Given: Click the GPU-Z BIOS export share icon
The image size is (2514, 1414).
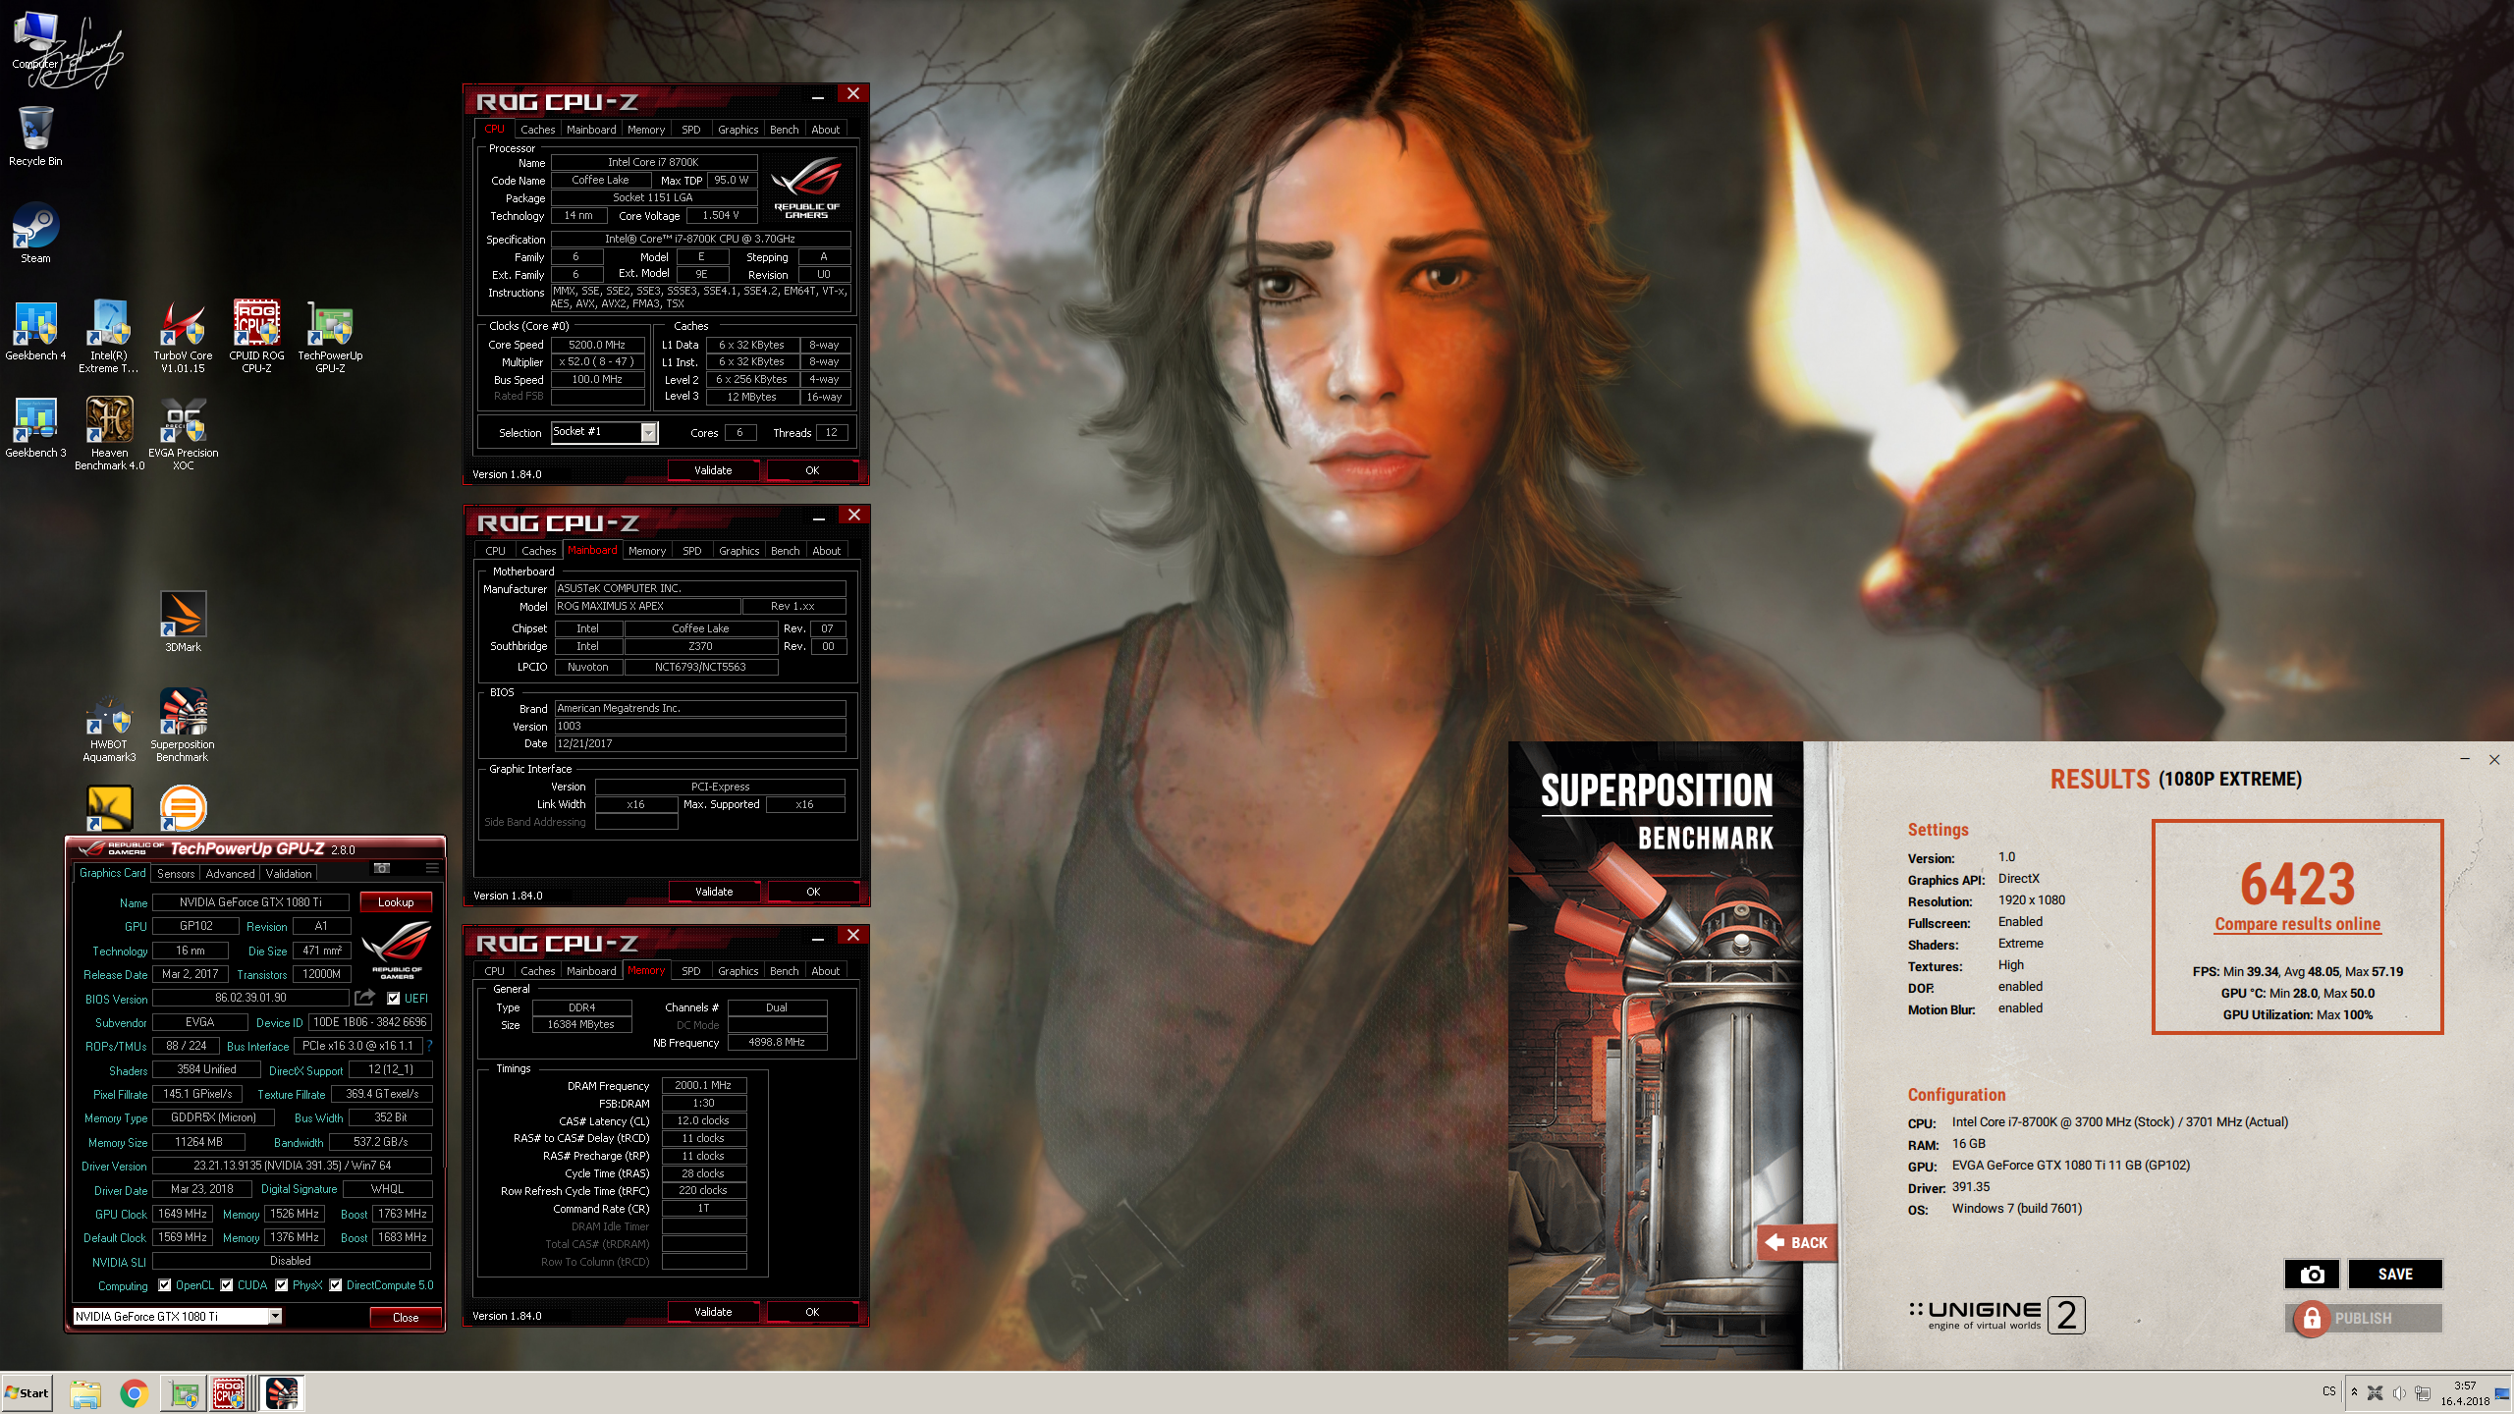Looking at the screenshot, I should pos(364,998).
